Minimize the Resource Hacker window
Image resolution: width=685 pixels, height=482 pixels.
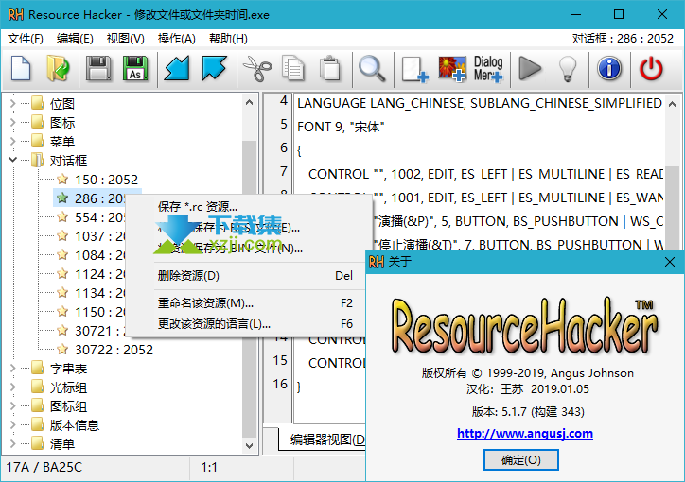(x=576, y=14)
